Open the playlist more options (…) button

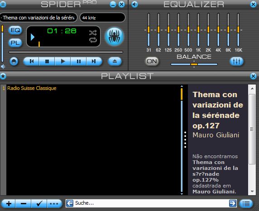click(x=54, y=204)
